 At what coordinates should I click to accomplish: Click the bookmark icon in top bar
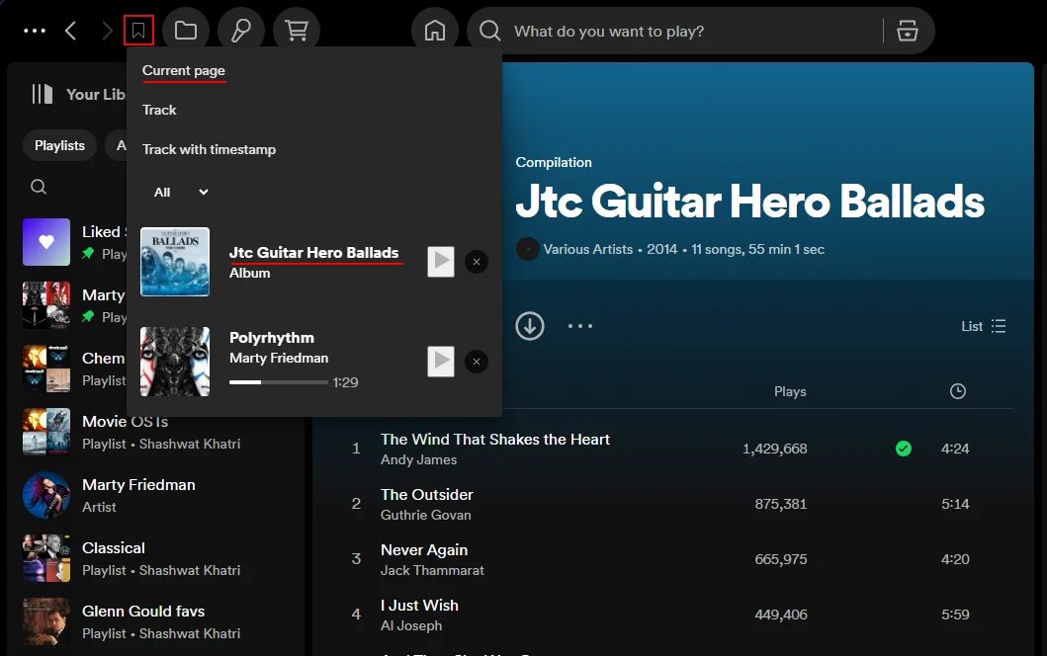coord(138,31)
